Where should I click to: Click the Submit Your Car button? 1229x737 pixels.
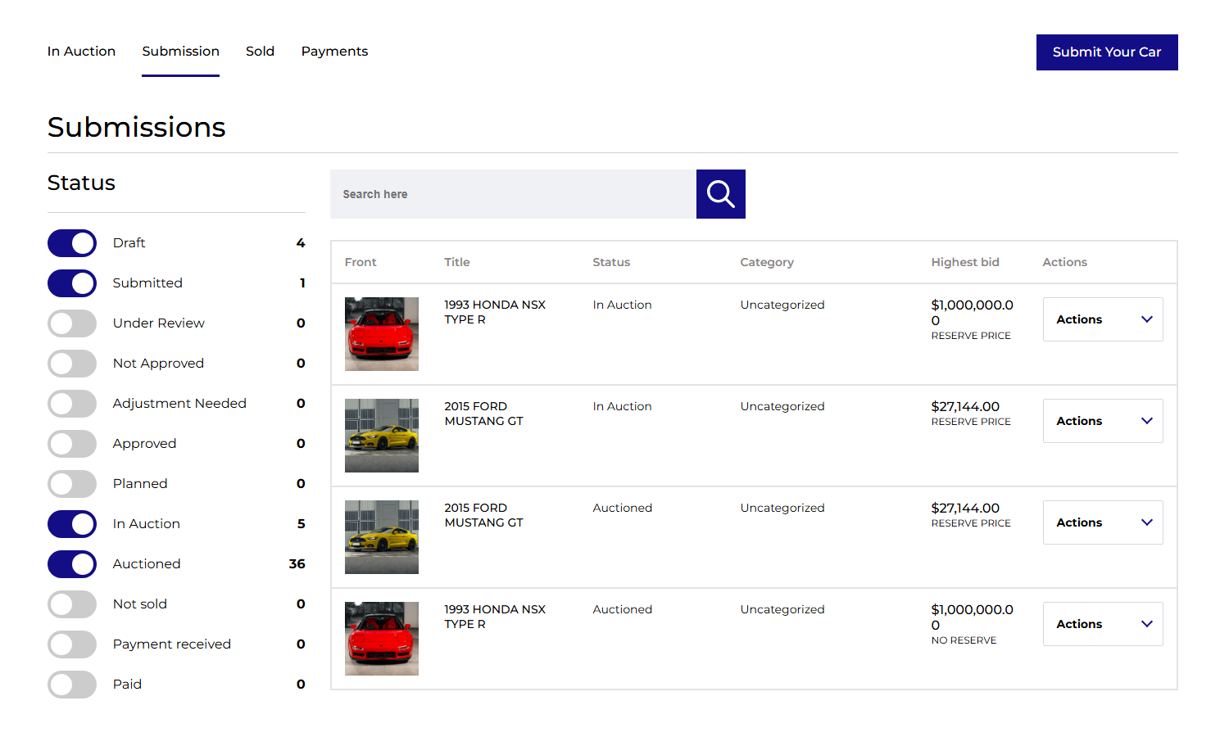tap(1107, 52)
